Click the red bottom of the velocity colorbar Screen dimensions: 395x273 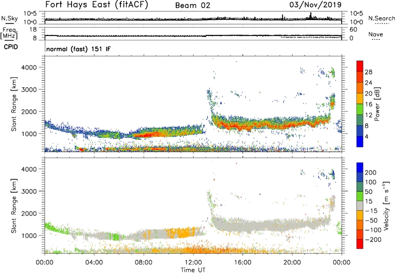(360, 244)
